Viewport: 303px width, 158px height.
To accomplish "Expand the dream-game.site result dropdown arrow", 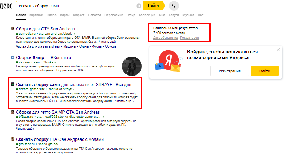I will 74,89.
